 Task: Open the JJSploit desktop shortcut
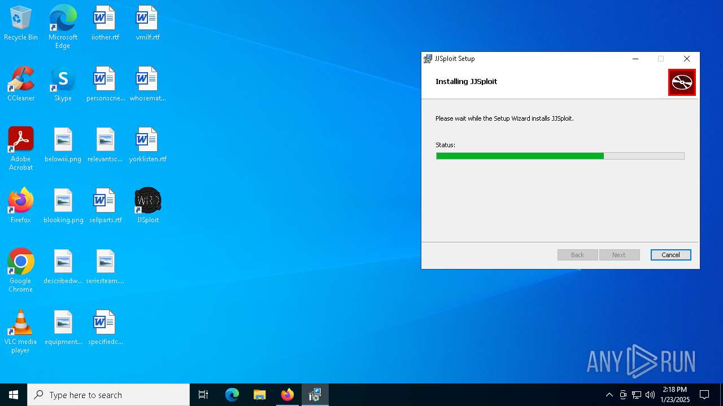147,206
